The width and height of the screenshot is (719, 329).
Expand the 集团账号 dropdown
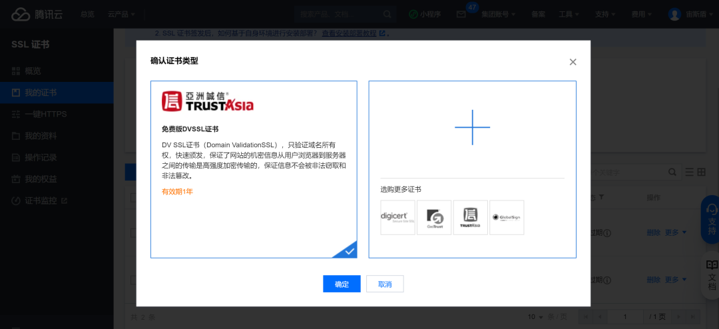(x=499, y=14)
